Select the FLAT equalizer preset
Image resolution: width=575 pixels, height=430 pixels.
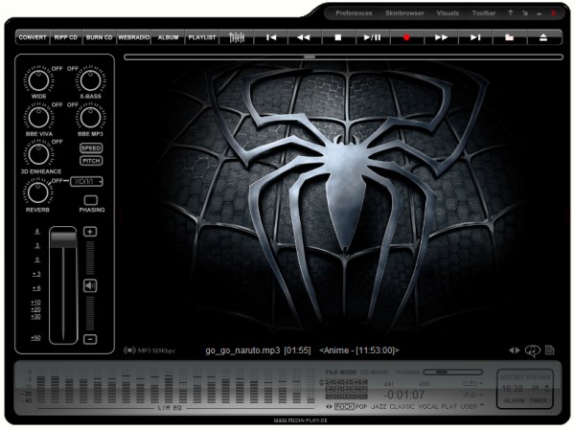(x=449, y=407)
